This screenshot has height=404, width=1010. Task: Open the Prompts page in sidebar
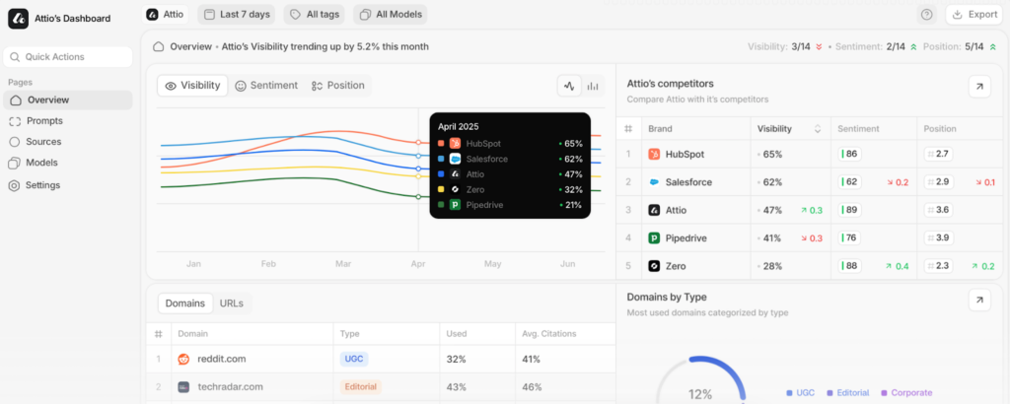tap(44, 121)
